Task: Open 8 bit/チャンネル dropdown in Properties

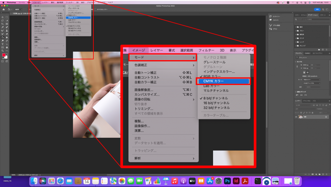Action: (x=312, y=83)
